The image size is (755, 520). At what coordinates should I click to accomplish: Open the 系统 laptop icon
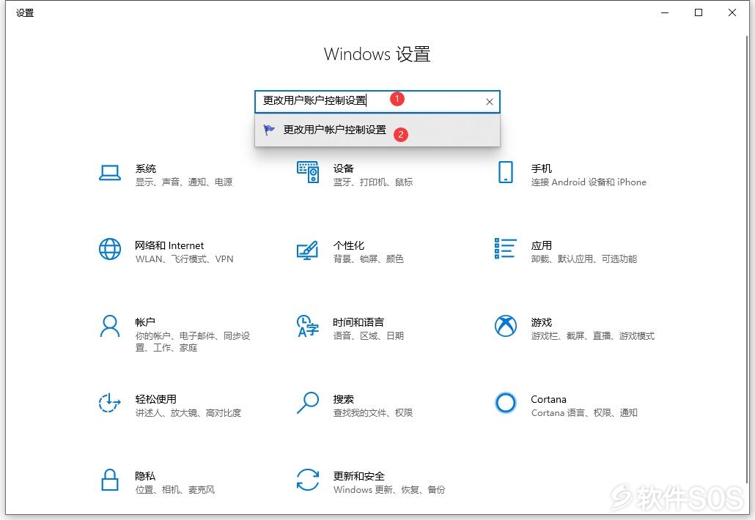pos(110,173)
